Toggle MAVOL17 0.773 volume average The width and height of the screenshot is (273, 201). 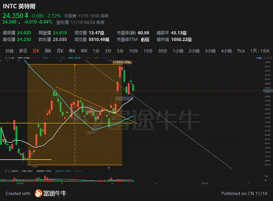pos(44,171)
